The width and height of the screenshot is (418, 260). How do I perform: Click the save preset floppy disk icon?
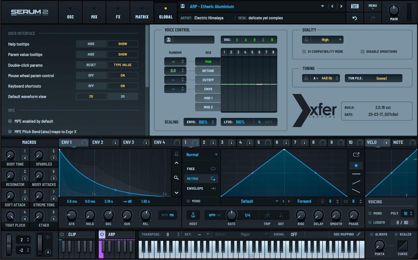point(183,6)
